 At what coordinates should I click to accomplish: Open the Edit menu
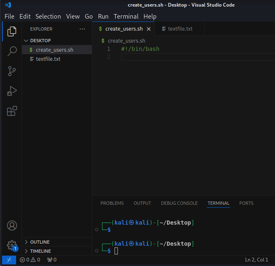click(25, 17)
